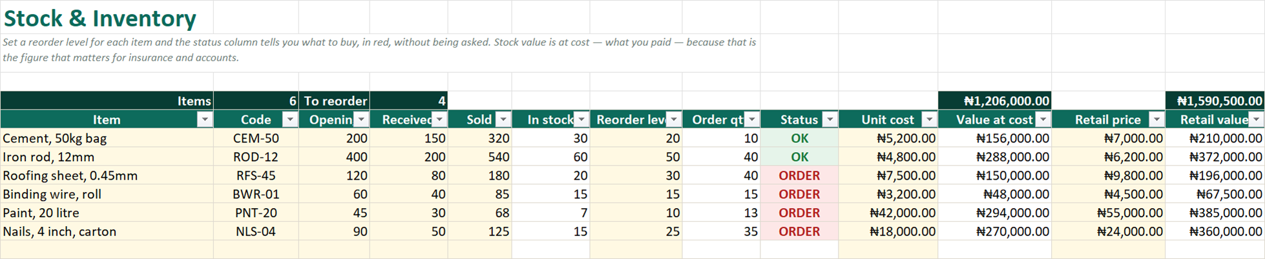The height and width of the screenshot is (259, 1265).
Task: Click the RFS-45 code cell
Action: (x=256, y=175)
